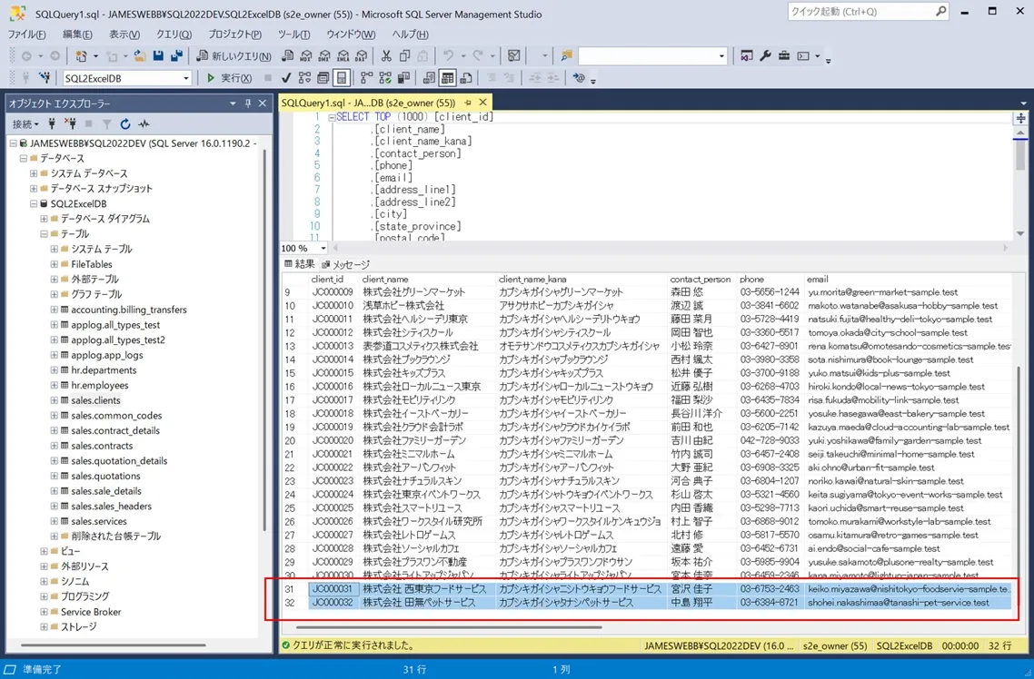This screenshot has height=679, width=1034.
Task: Click the contact_person column header
Action: pyautogui.click(x=701, y=280)
